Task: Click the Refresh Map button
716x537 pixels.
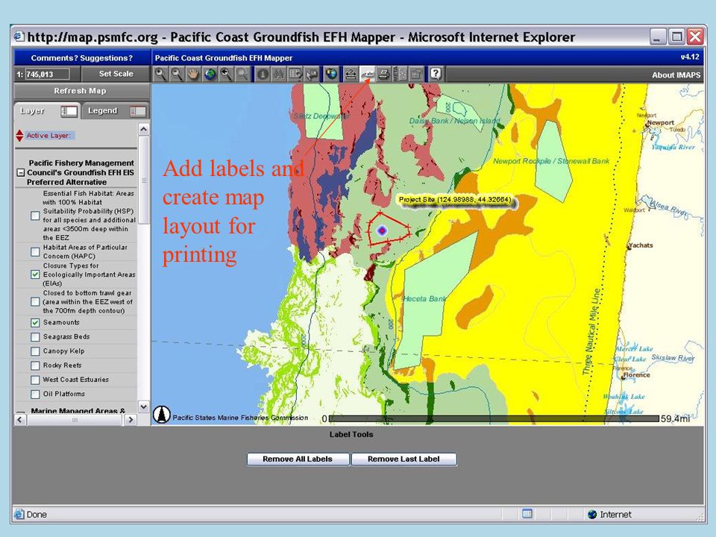Action: 81,91
